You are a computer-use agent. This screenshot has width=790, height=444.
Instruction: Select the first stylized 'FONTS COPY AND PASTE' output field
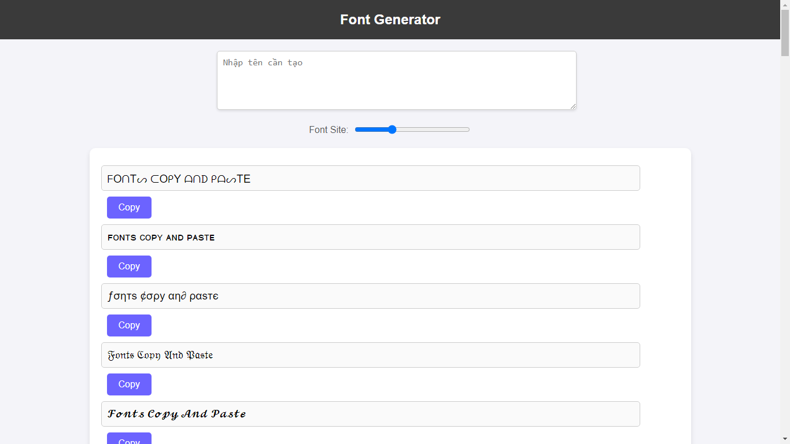(x=370, y=178)
